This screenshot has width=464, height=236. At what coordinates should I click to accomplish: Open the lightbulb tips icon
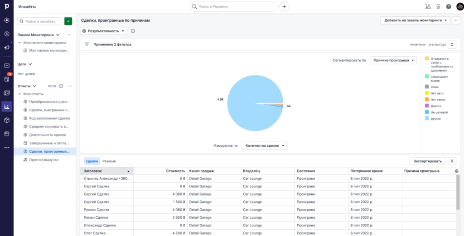pos(439,6)
